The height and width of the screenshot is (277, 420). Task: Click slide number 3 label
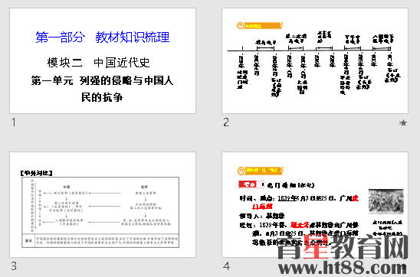click(14, 266)
